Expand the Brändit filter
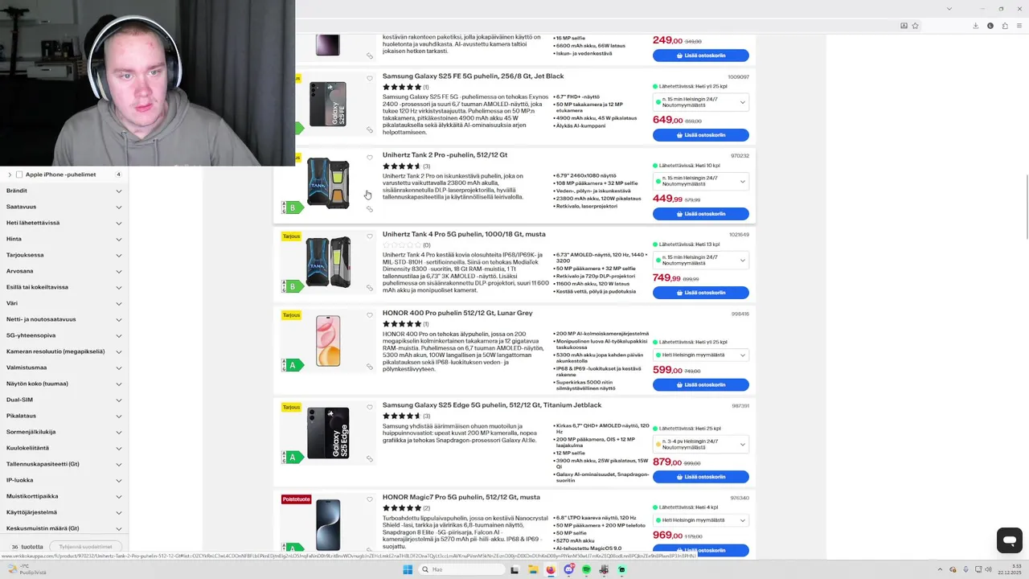This screenshot has height=579, width=1029. 64,191
